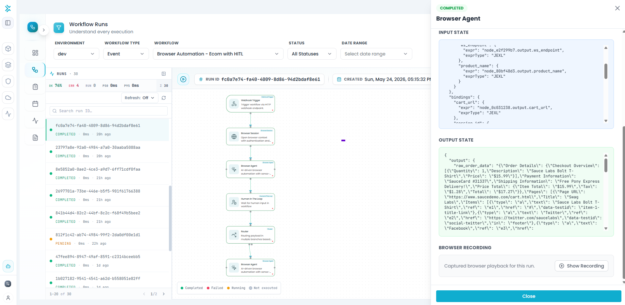Open the document logs icon in secondary sidebar
625x305 pixels.
pos(35,138)
